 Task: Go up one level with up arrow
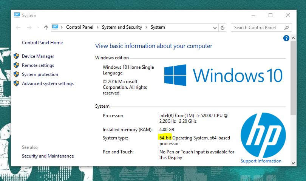pos(46,28)
